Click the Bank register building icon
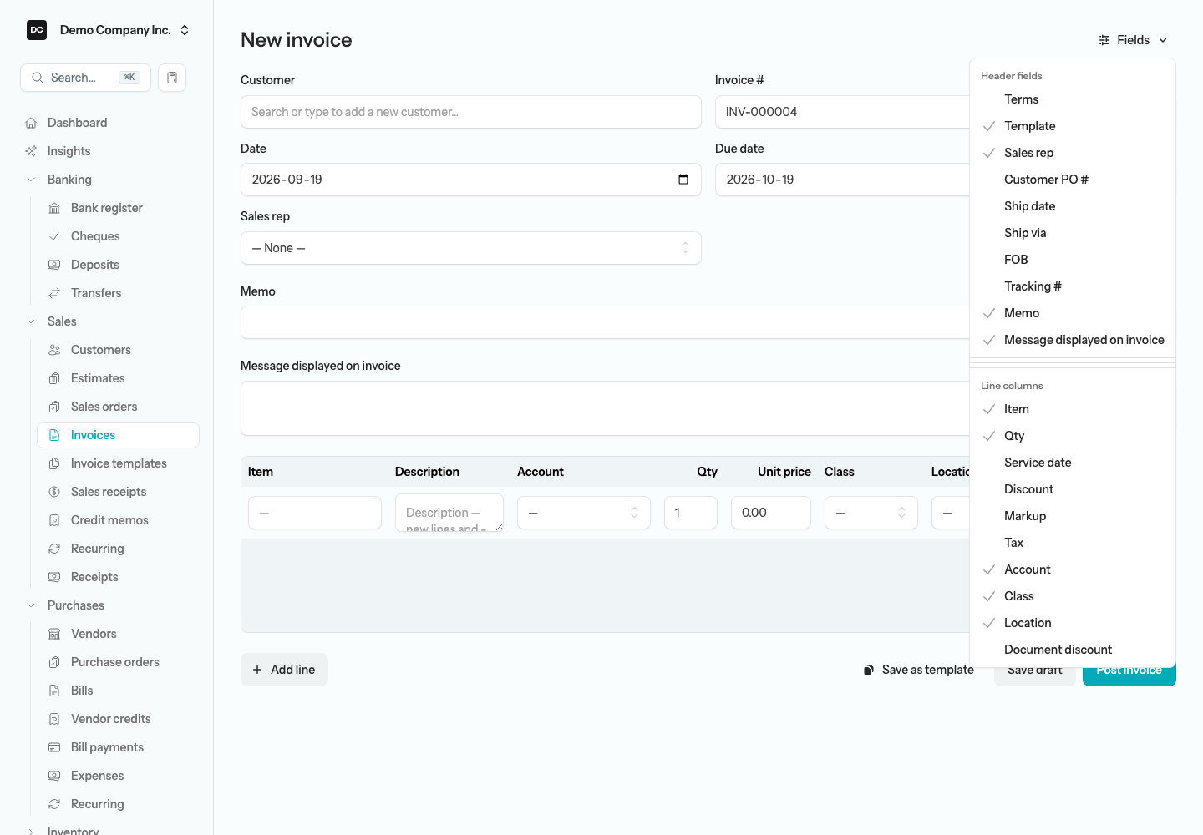 click(x=54, y=208)
